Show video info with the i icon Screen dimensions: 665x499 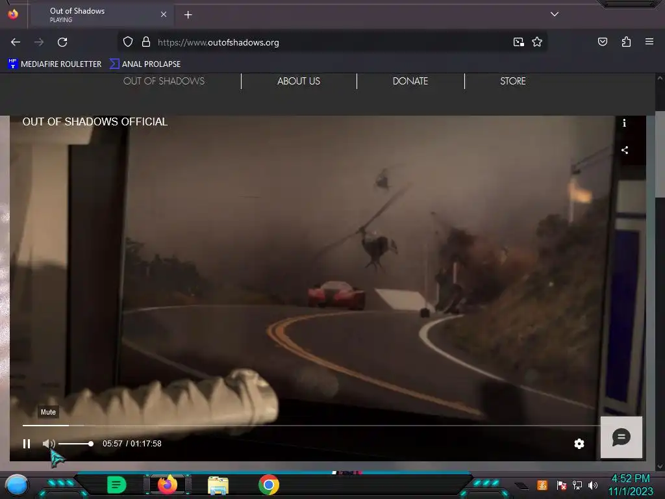(624, 123)
